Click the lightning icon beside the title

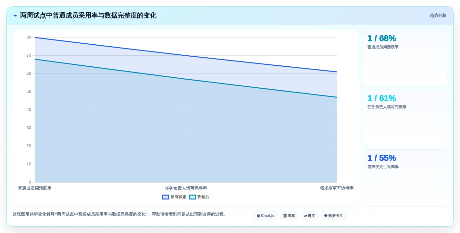pos(15,16)
